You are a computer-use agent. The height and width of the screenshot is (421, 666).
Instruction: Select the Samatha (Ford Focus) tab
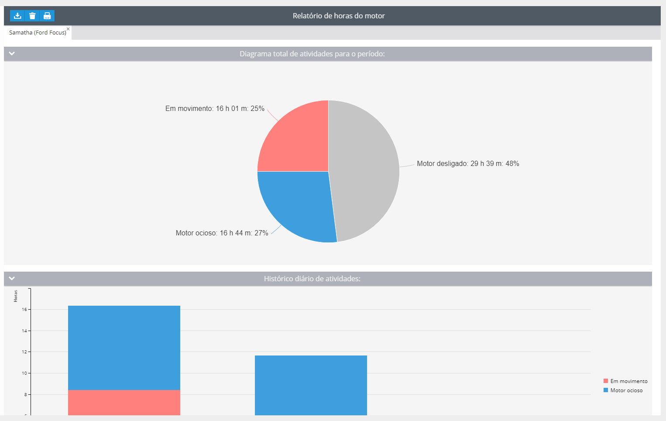tap(38, 33)
